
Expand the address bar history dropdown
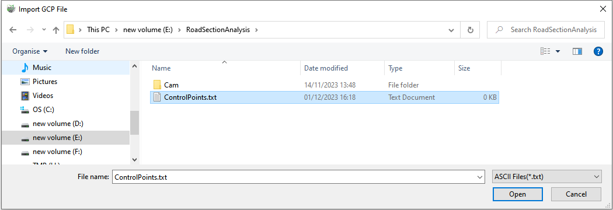[451, 30]
